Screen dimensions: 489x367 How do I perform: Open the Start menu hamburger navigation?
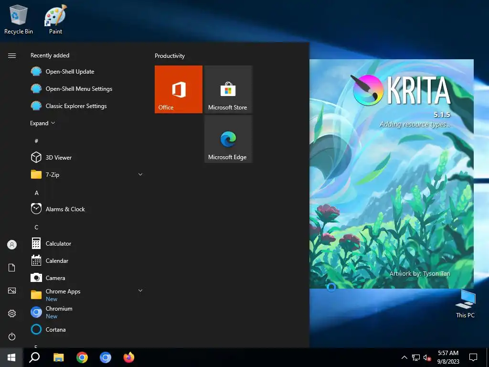(x=12, y=55)
